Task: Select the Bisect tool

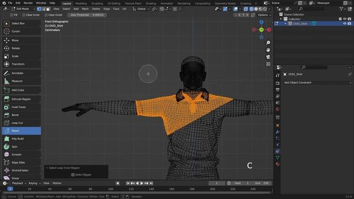Action: (x=22, y=131)
